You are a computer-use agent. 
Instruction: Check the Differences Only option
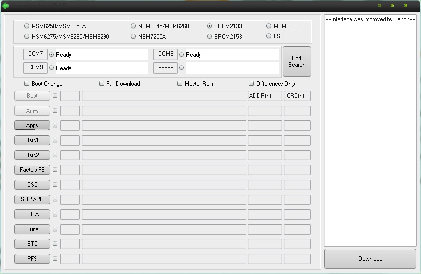[251, 84]
